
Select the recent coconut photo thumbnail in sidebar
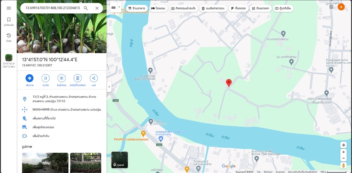tap(9, 57)
